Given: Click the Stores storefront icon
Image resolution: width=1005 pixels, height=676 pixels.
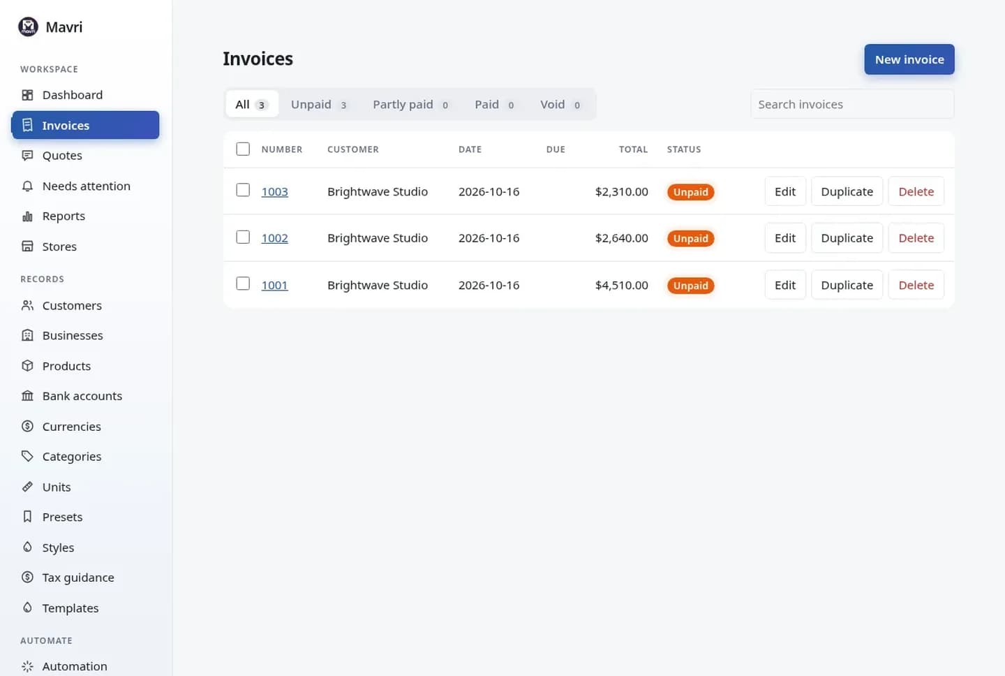Looking at the screenshot, I should [27, 247].
